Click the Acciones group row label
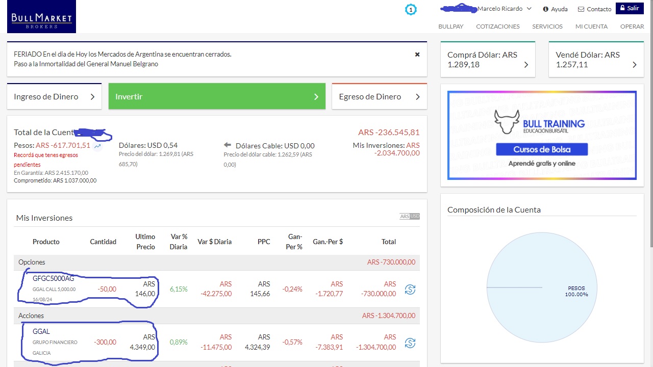This screenshot has height=367, width=653. pos(31,316)
